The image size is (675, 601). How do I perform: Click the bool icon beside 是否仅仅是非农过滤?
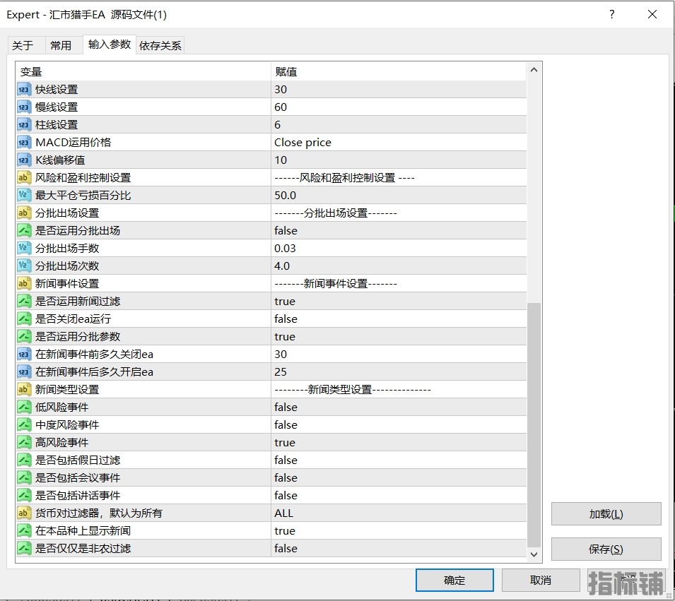[x=24, y=548]
